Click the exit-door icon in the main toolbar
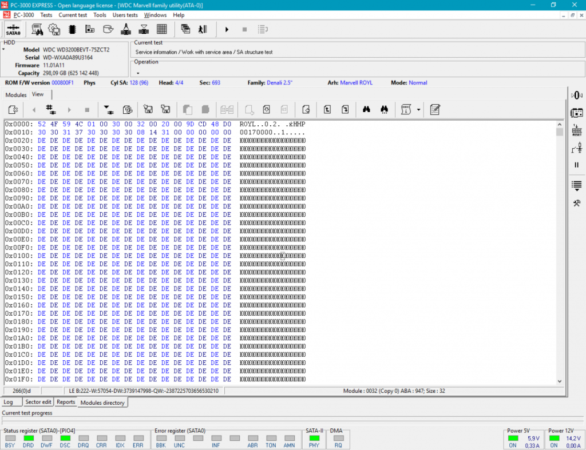This screenshot has height=450, width=586. pos(203,29)
